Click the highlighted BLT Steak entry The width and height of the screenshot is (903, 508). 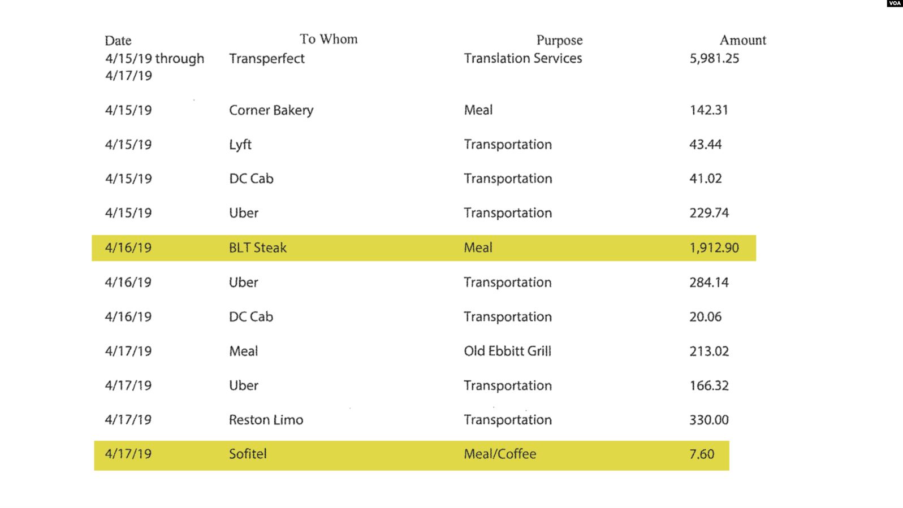tap(257, 248)
